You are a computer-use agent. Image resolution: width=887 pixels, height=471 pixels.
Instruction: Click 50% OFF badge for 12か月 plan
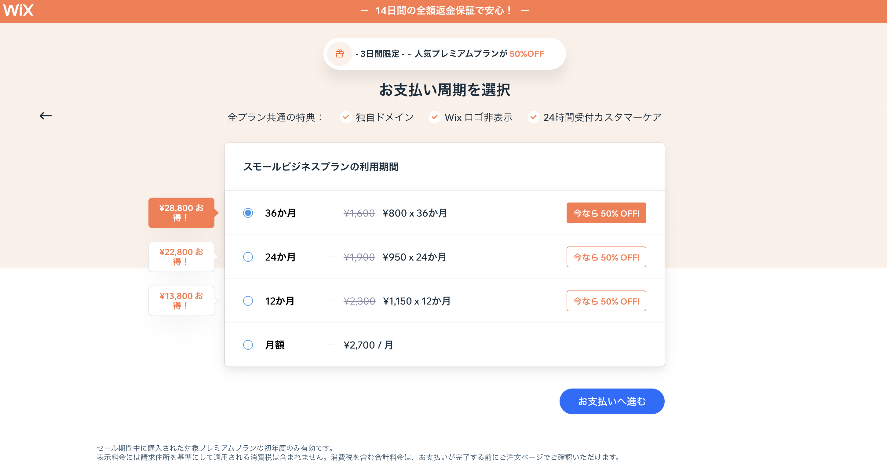click(606, 301)
